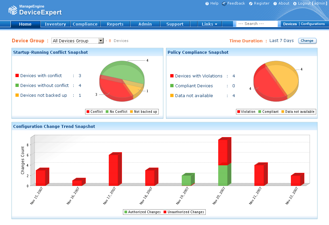Click the Nov 20 green authorized bar
This screenshot has width=329, height=225.
(x=223, y=175)
